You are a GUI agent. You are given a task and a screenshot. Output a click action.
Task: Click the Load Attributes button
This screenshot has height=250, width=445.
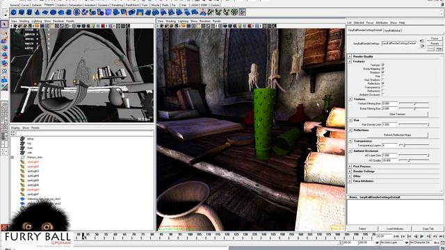click(x=395, y=228)
